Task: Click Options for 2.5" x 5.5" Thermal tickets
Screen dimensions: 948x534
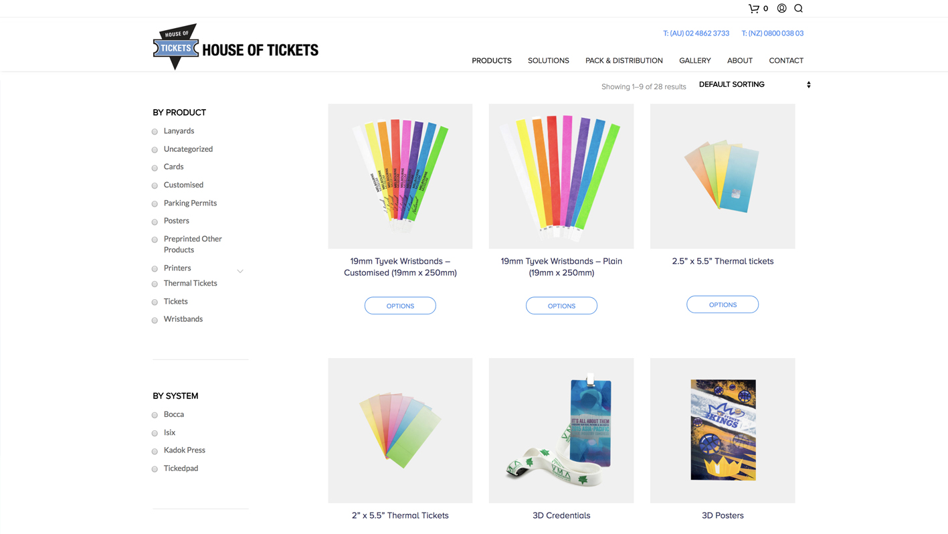Action: pyautogui.click(x=722, y=304)
